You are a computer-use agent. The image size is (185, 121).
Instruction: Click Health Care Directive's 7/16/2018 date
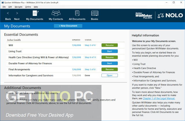point(76,57)
